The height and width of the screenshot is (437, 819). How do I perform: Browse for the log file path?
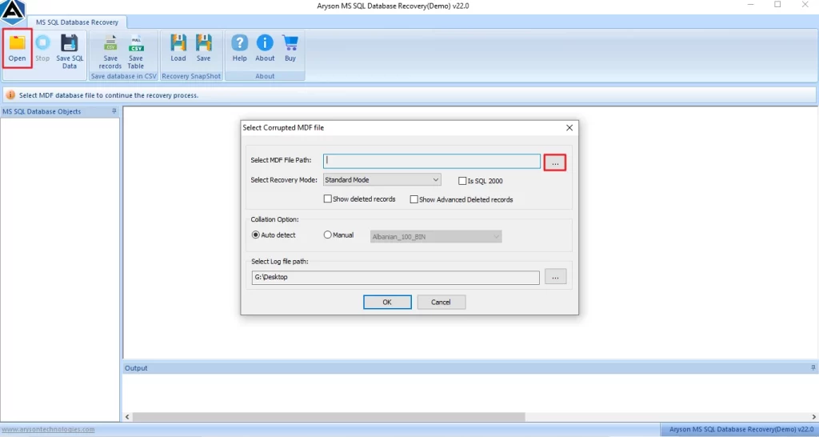[555, 277]
